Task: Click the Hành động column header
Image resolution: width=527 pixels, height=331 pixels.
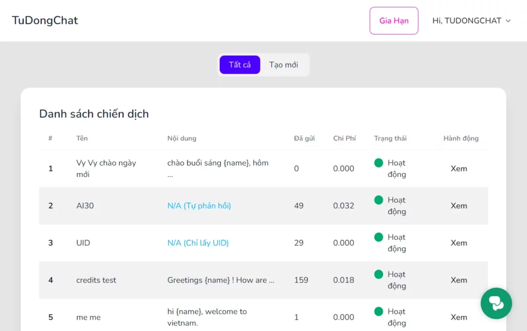Action: tap(461, 138)
